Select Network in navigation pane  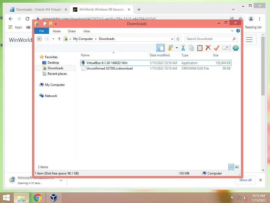click(48, 96)
